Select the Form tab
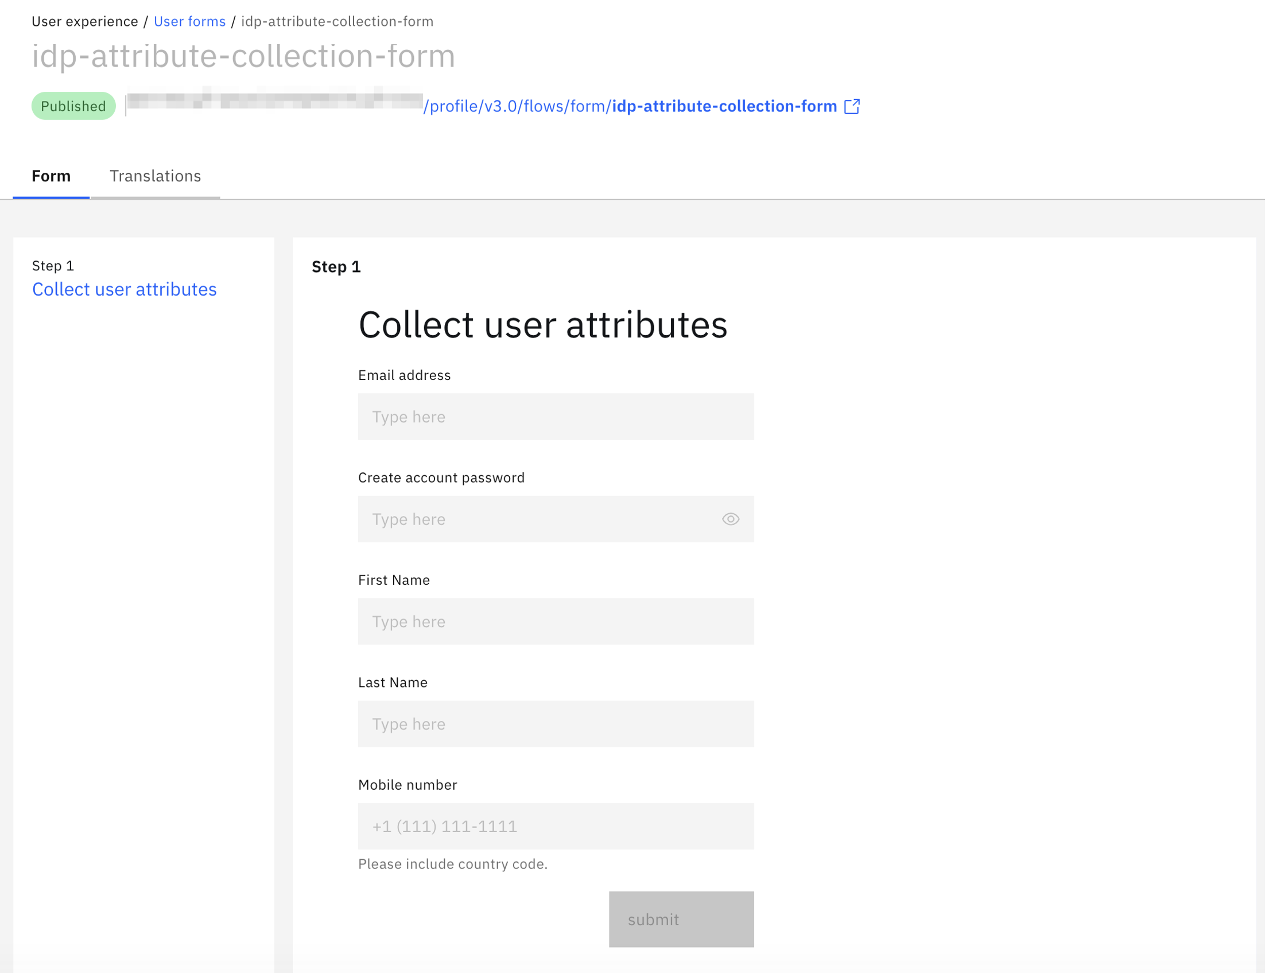 click(51, 176)
